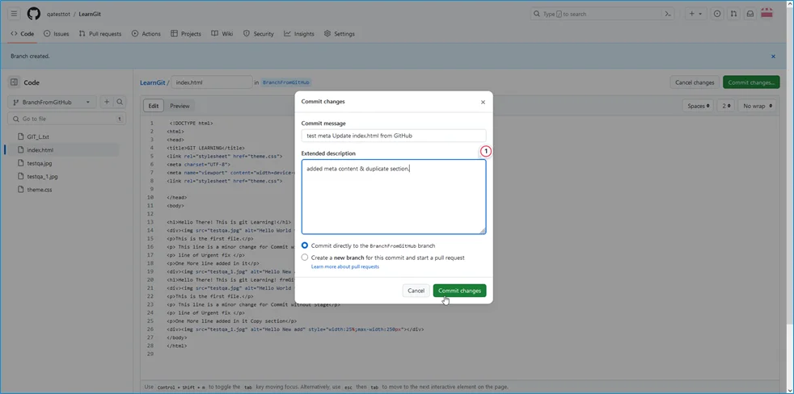Open the hamburger navigation menu
The height and width of the screenshot is (394, 794).
coord(14,14)
